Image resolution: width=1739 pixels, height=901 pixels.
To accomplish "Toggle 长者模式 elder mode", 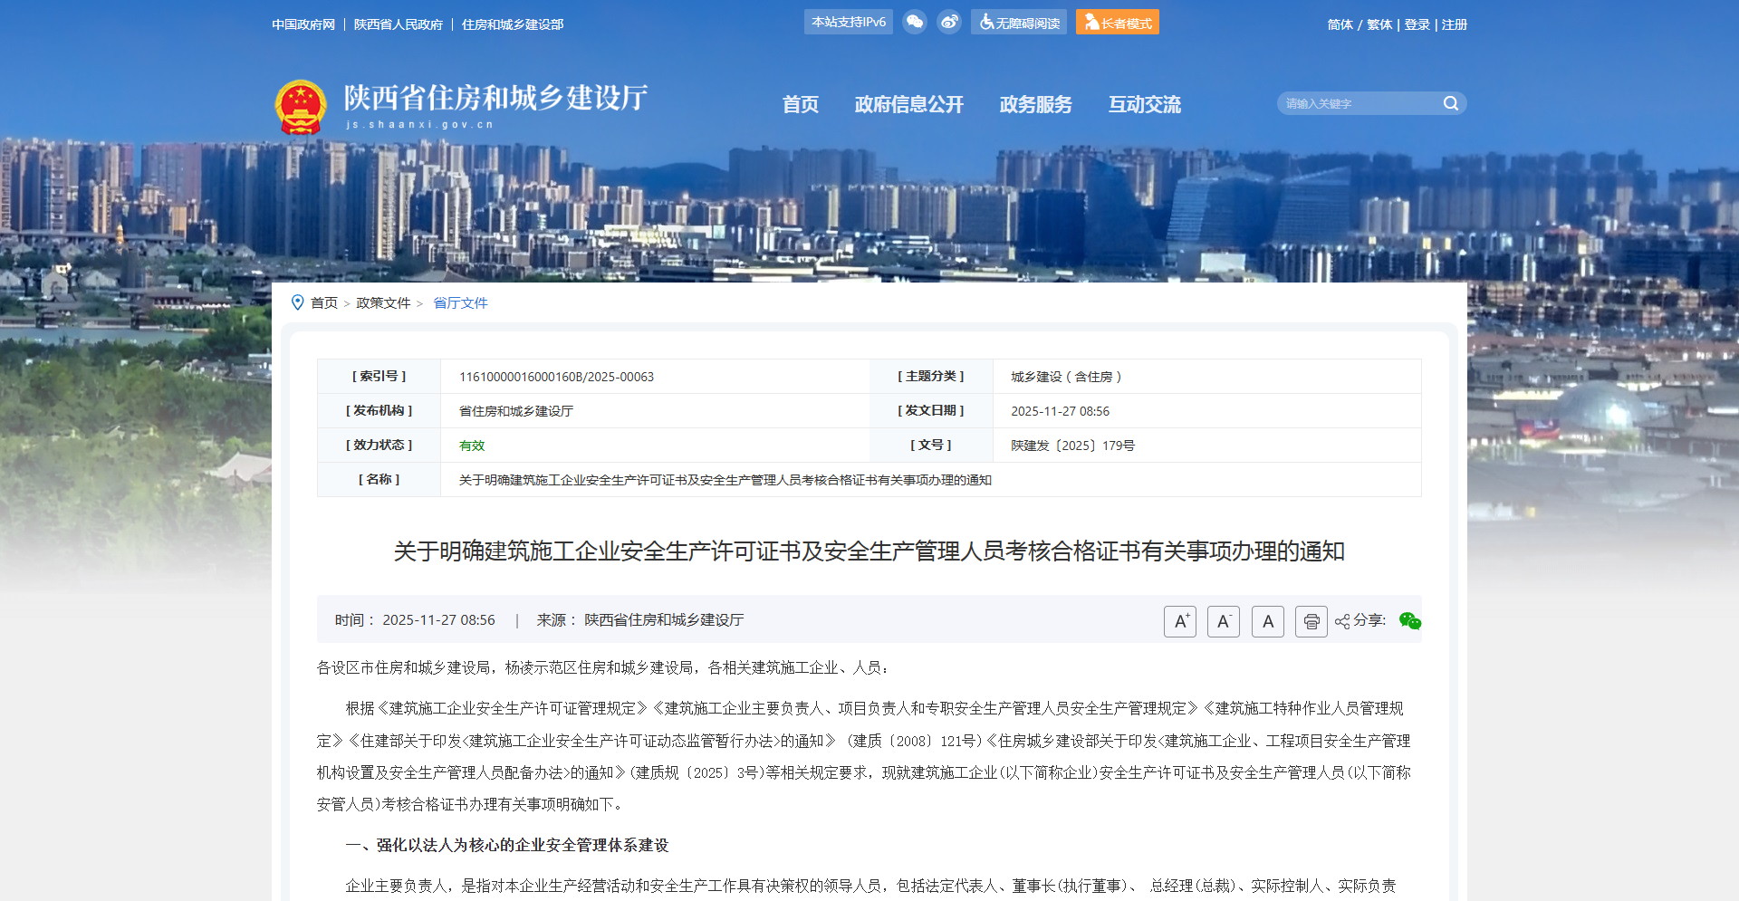I will coord(1117,23).
